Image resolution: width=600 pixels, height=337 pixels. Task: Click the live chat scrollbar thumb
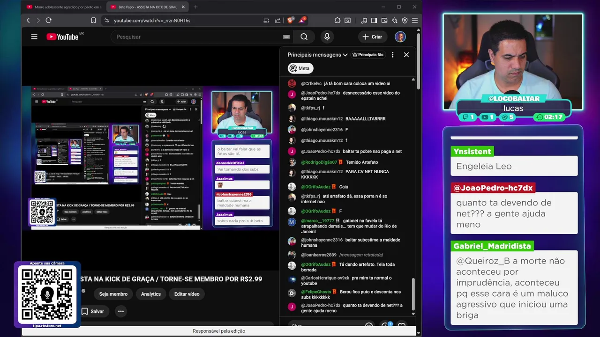click(x=413, y=294)
